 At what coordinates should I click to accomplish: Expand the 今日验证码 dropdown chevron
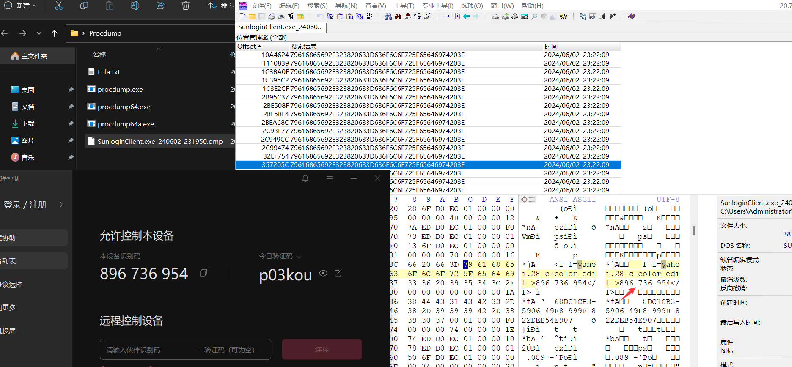[299, 257]
